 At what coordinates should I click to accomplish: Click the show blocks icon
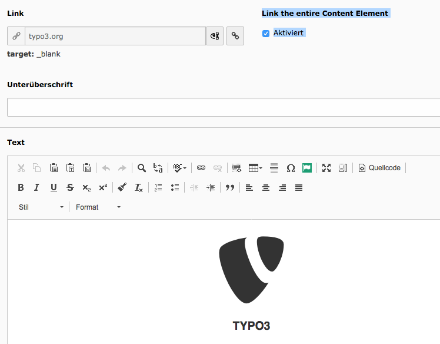click(237, 168)
